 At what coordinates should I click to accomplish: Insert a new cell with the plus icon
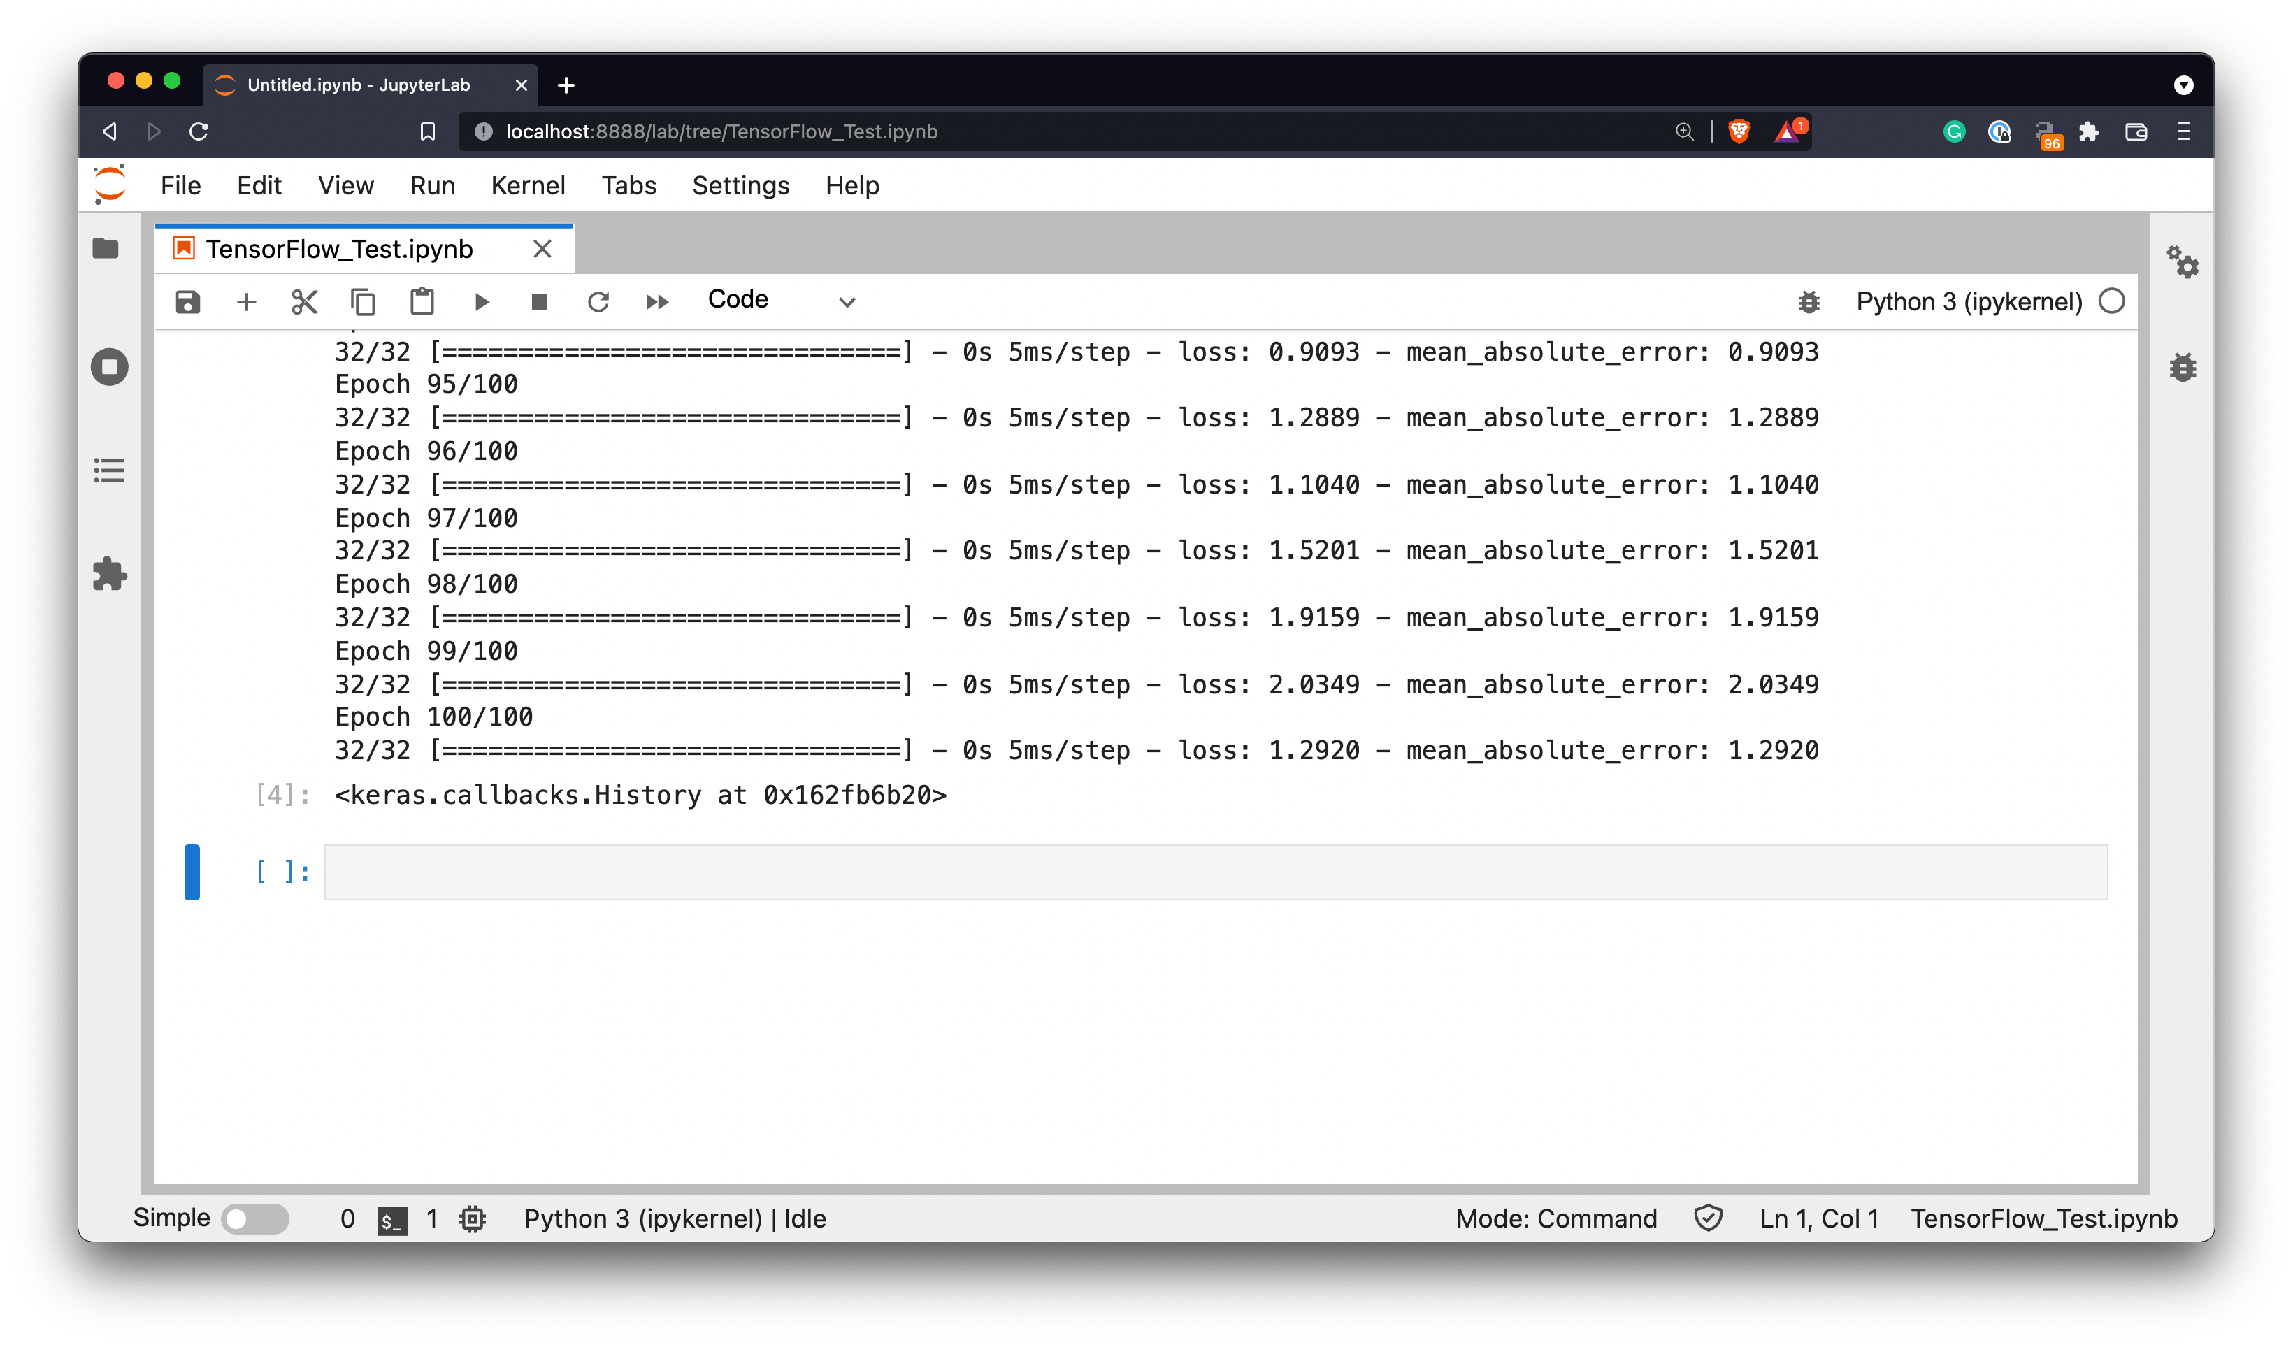click(245, 301)
